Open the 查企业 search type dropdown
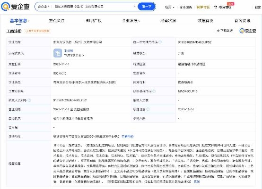262x189 pixels. point(44,7)
